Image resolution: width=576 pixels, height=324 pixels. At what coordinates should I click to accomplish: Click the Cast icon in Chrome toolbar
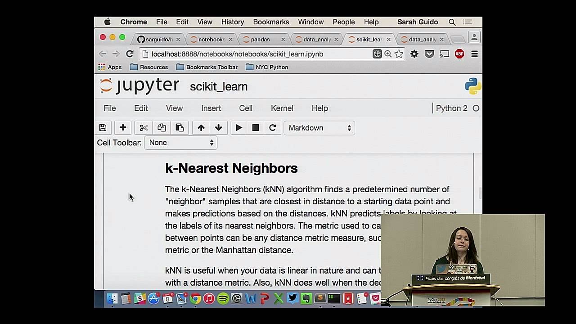445,54
